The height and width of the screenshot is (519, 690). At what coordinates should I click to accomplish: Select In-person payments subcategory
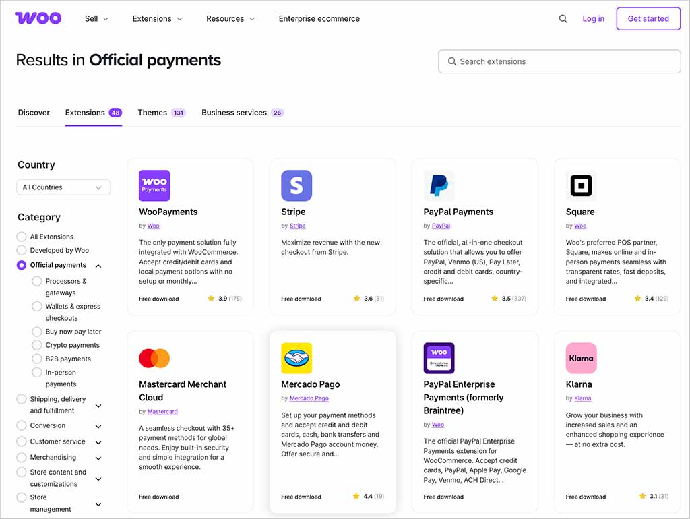point(37,373)
